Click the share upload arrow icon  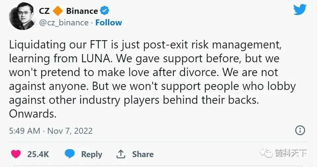121,154
